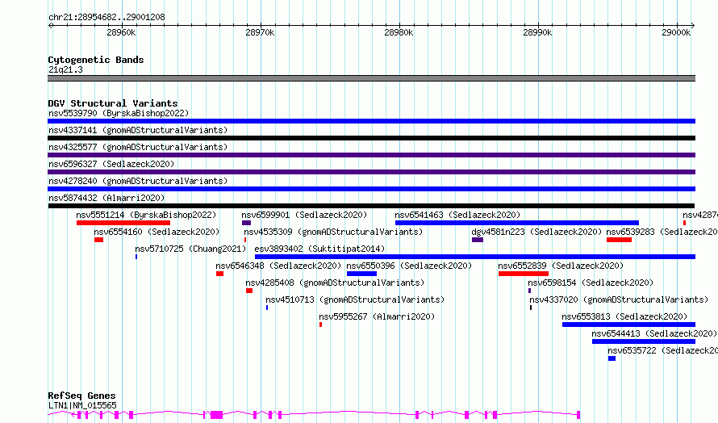Open variant nsv4278240 label

tap(138, 181)
